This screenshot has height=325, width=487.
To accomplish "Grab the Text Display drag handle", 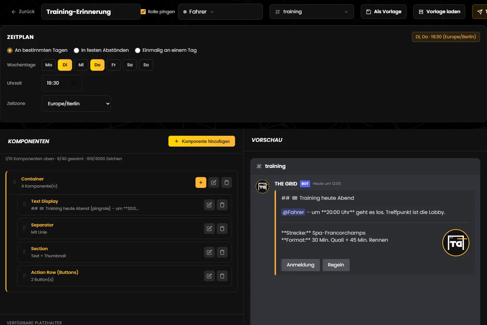I will coord(24,204).
